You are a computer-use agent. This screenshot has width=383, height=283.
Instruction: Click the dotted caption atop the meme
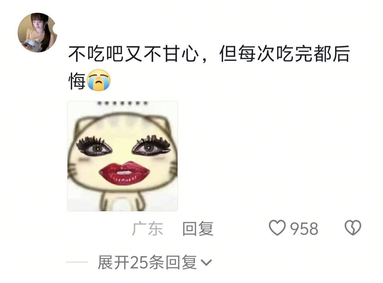pyautogui.click(x=122, y=103)
